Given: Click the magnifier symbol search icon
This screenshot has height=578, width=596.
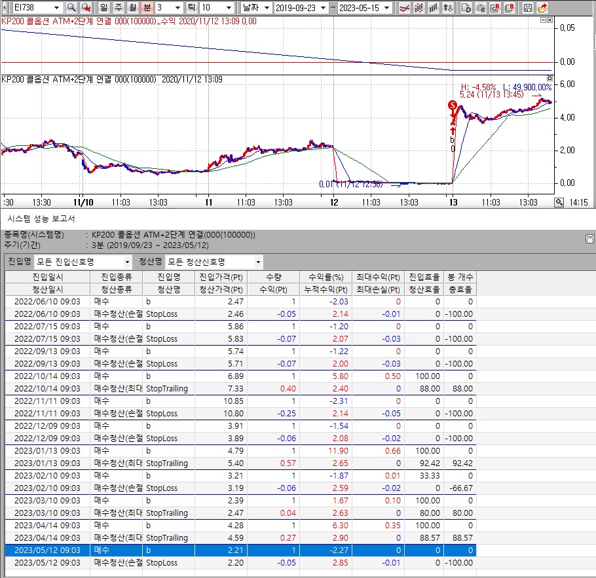Looking at the screenshot, I should click(71, 8).
